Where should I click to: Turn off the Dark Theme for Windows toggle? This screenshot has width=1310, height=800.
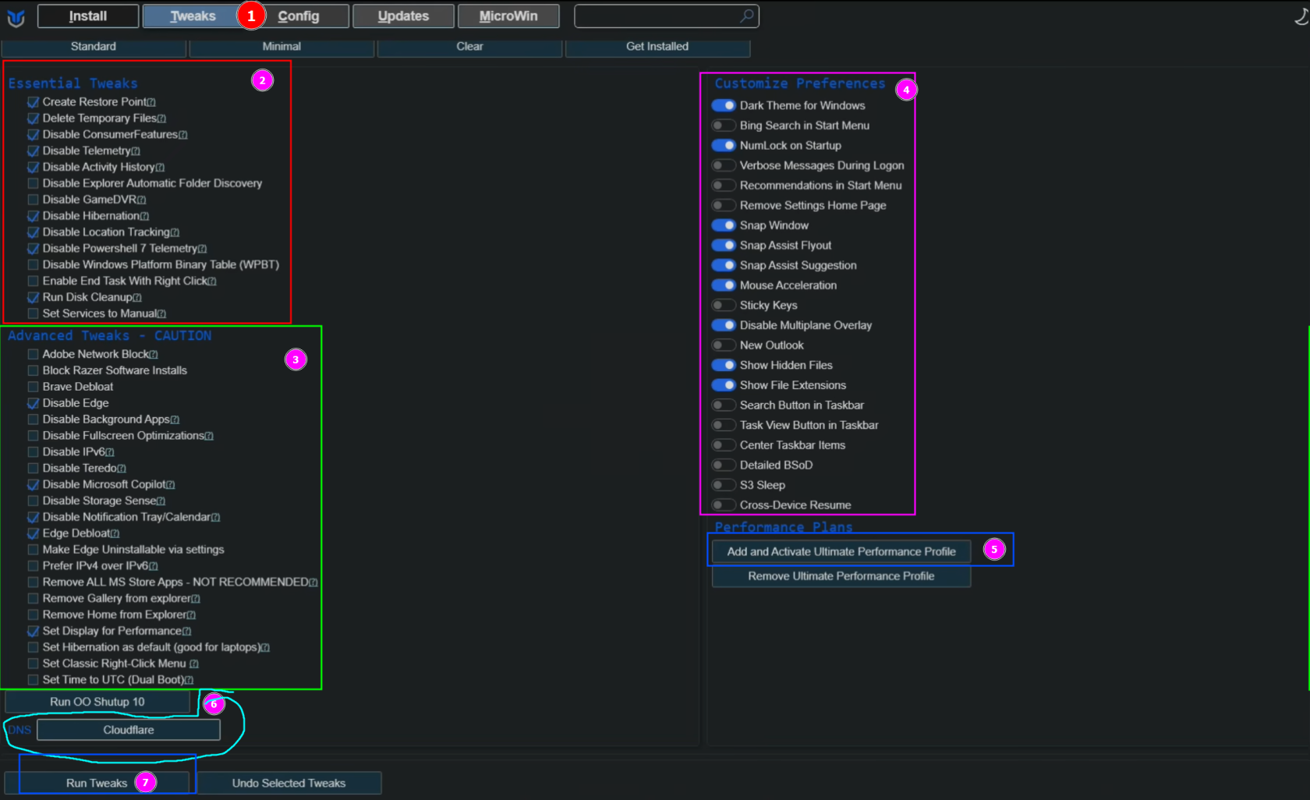click(x=724, y=105)
